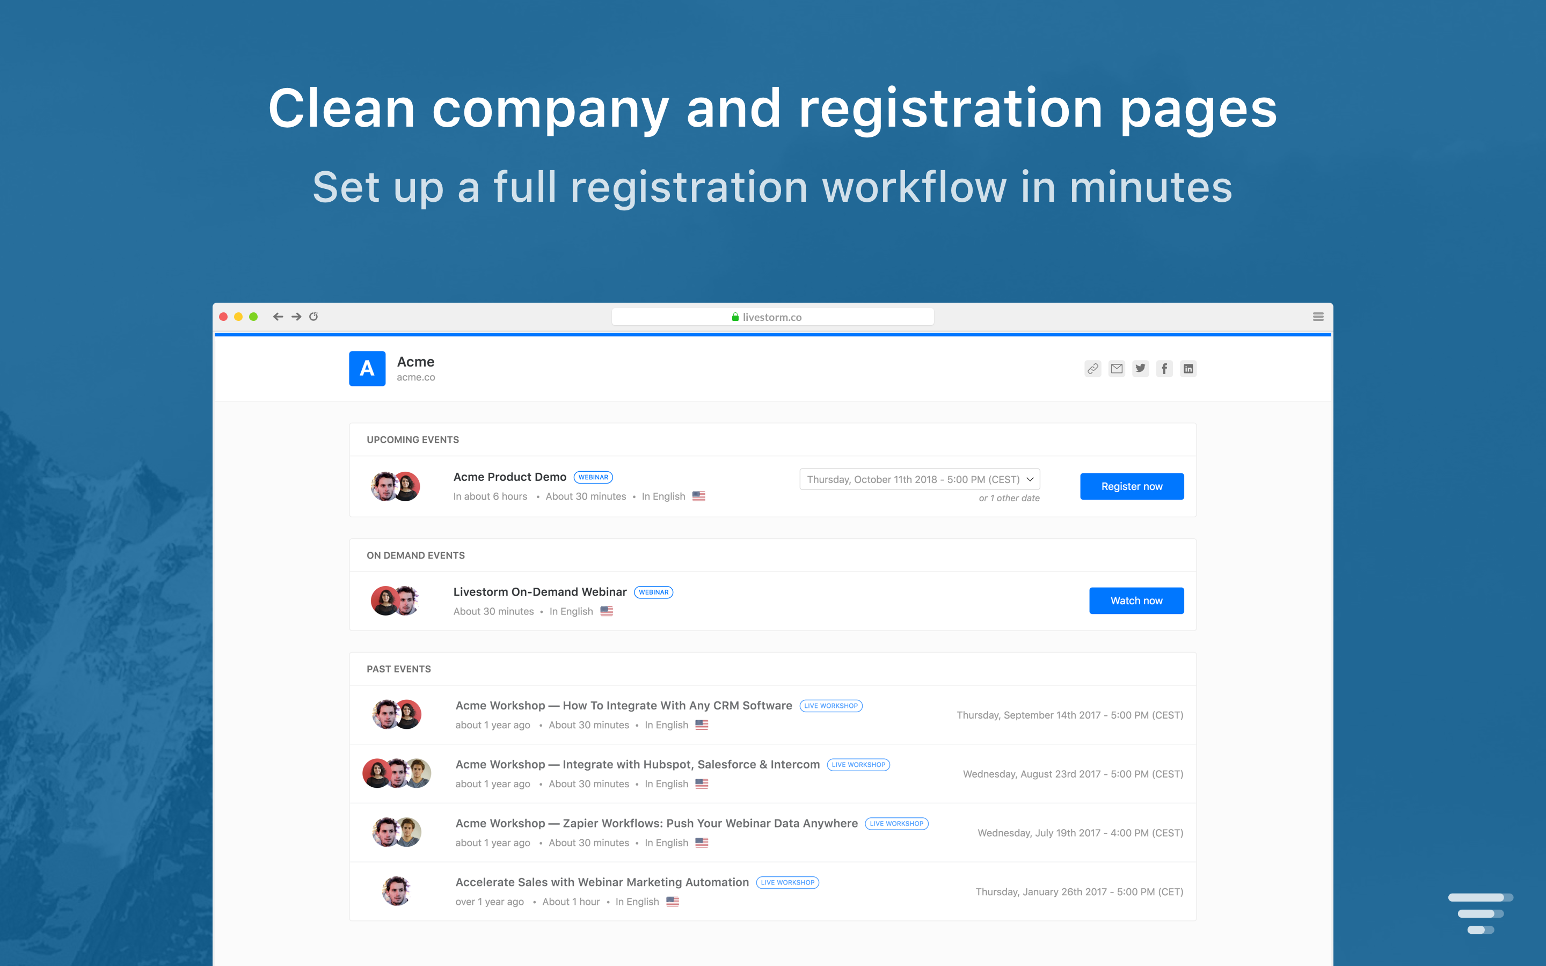Image resolution: width=1546 pixels, height=966 pixels.
Task: Open the CRM Software workshop event
Action: pyautogui.click(x=623, y=705)
